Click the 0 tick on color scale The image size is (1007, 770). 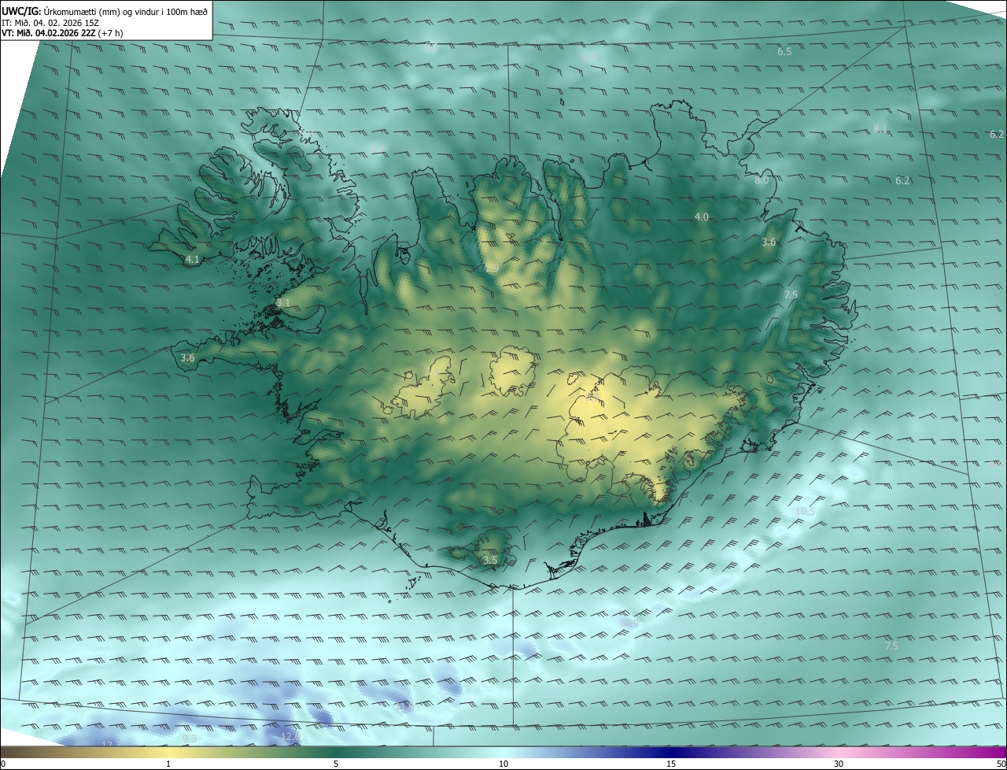point(3,764)
